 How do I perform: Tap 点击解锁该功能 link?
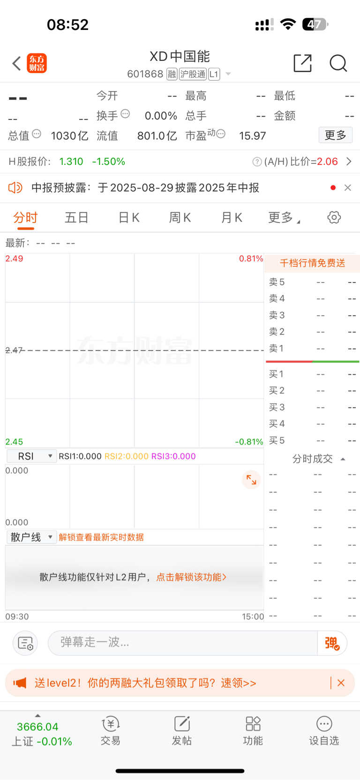coord(191,577)
